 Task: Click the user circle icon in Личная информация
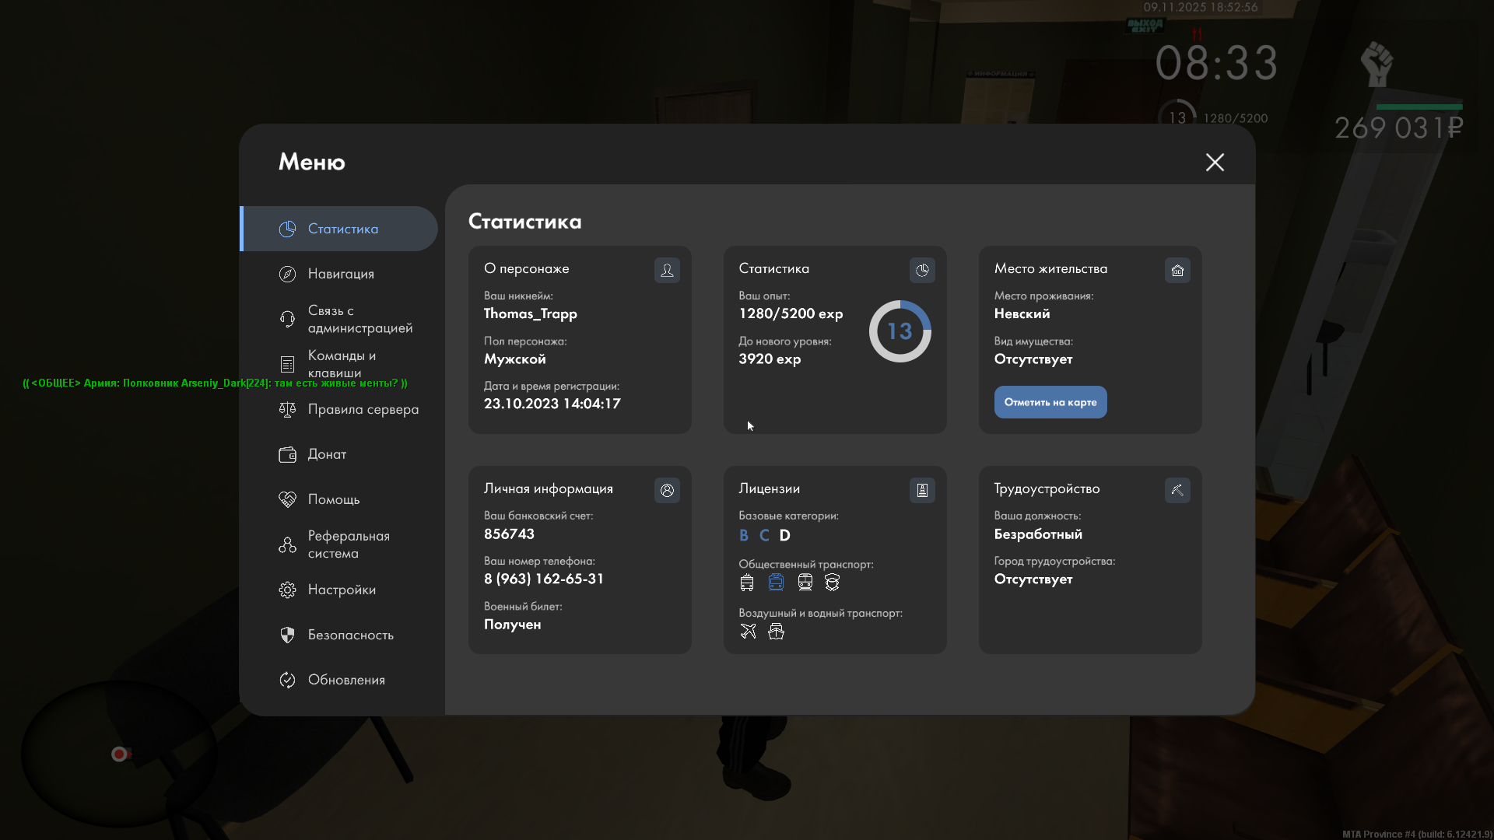click(667, 490)
